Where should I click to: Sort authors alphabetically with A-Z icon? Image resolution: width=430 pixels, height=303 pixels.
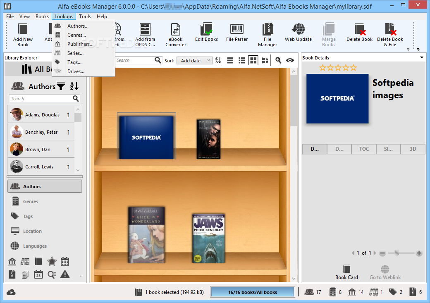[74, 86]
